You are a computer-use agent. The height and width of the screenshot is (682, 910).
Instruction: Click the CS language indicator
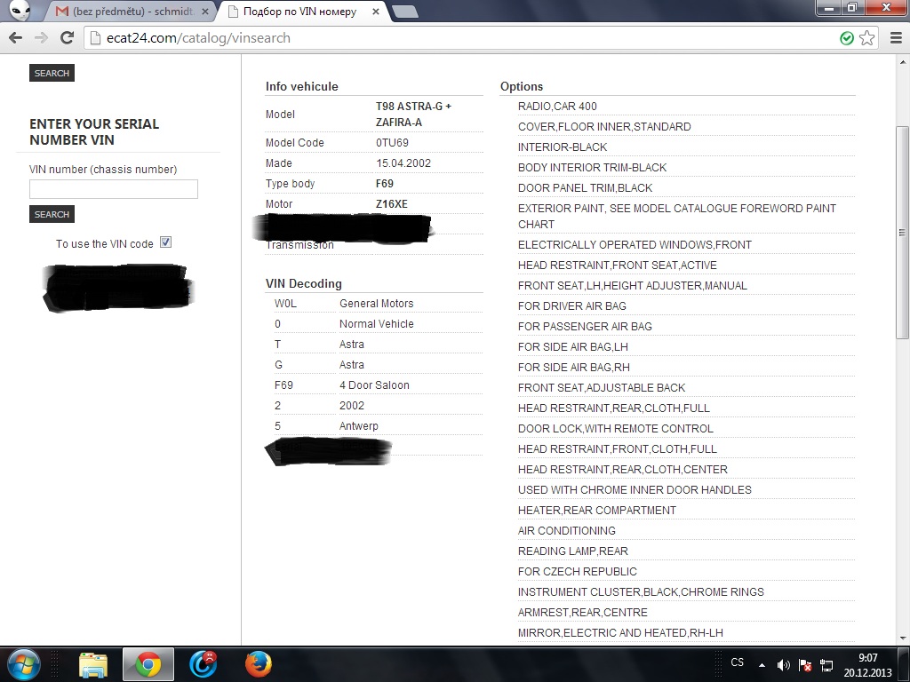[737, 662]
